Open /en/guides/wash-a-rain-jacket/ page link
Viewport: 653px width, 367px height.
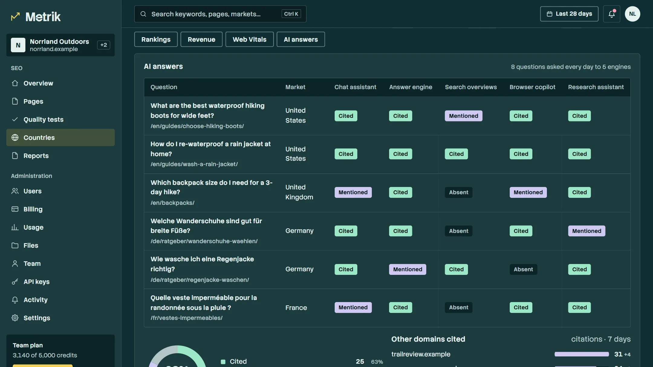[x=194, y=164]
